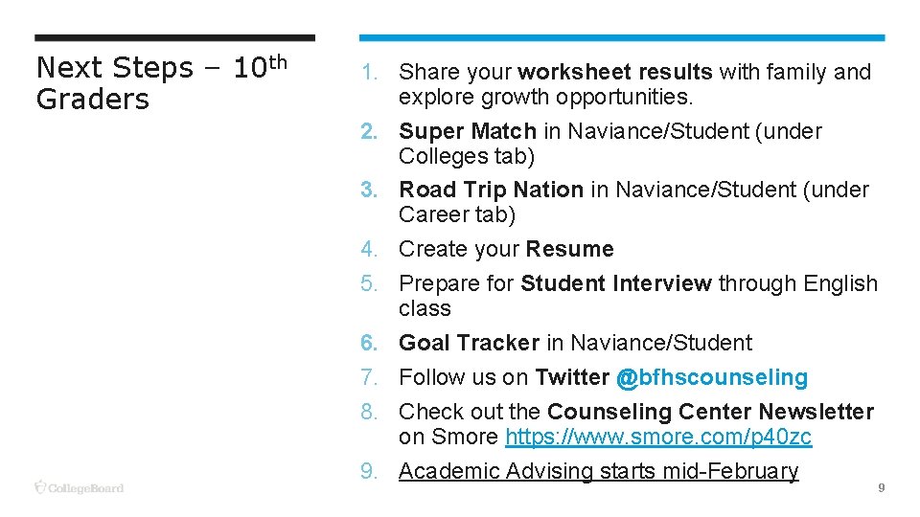The image size is (920, 517).
Task: Click the 'explore growth opportunities' text line
Action: point(545,98)
